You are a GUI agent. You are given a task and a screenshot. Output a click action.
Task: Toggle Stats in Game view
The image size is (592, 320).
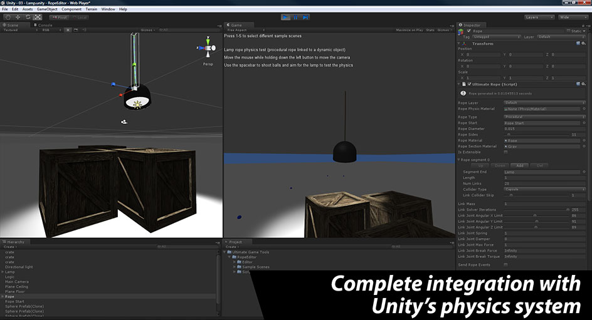tap(430, 30)
